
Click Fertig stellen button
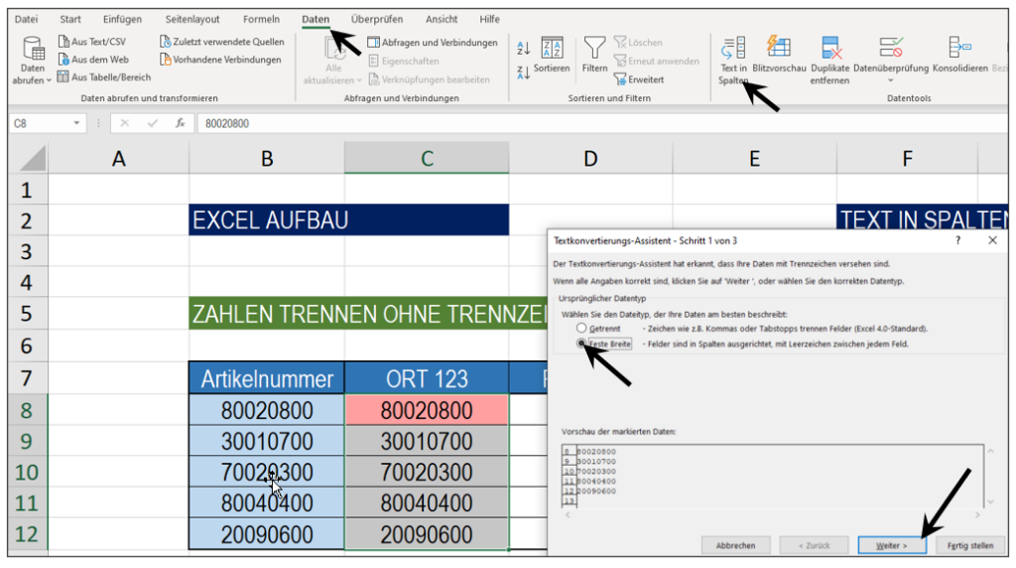(x=970, y=545)
